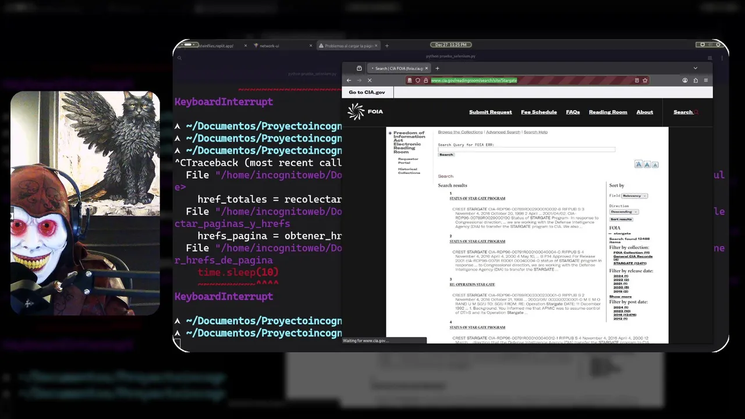Remove the stargate search filter term
The width and height of the screenshot is (745, 419).
click(611, 233)
